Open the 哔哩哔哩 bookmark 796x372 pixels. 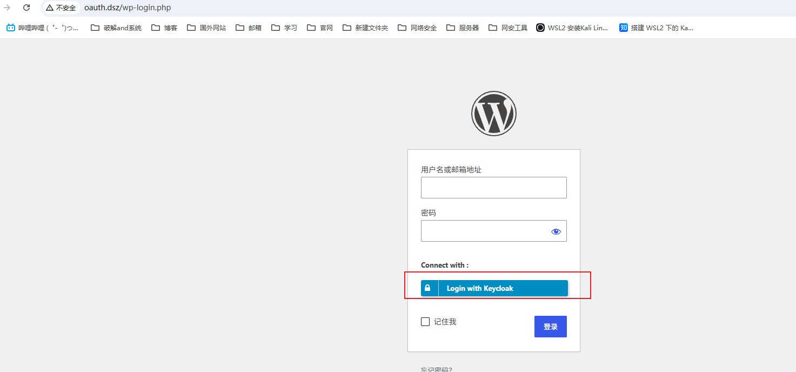point(43,28)
